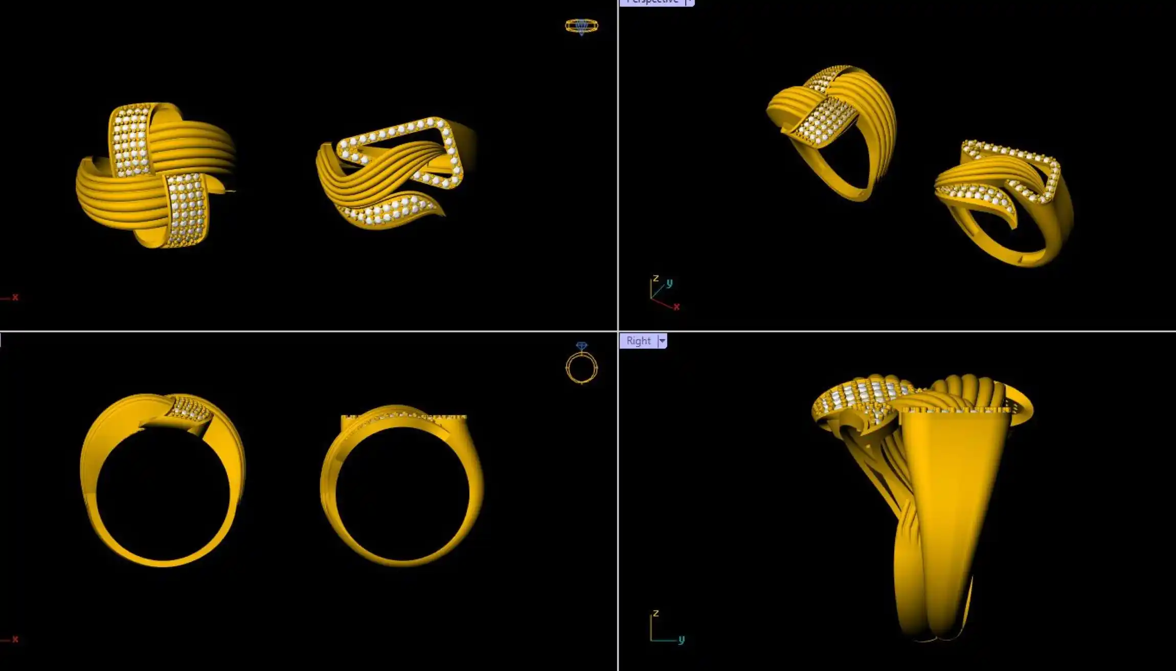This screenshot has height=671, width=1176.
Task: Open the Perspective viewport dropdown arrow
Action: coord(689,2)
